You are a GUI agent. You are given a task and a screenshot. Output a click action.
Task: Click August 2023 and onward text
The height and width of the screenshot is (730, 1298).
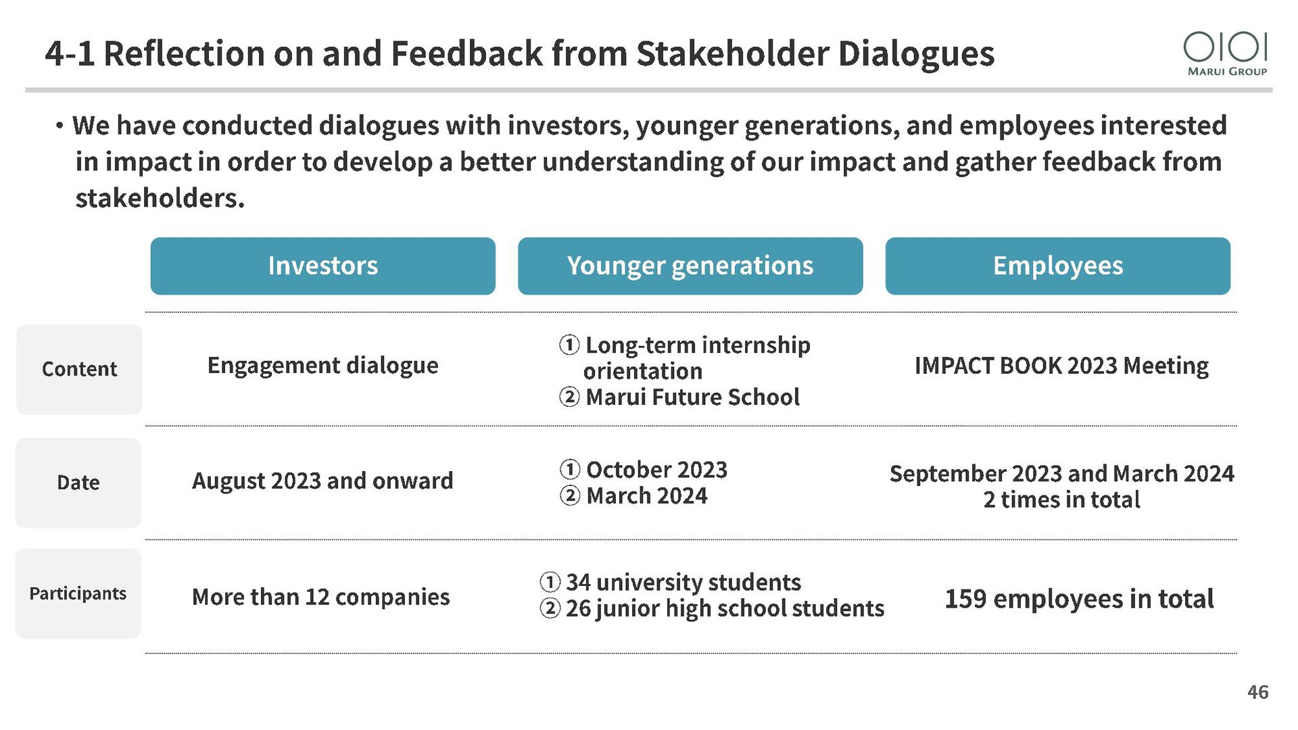coord(322,481)
